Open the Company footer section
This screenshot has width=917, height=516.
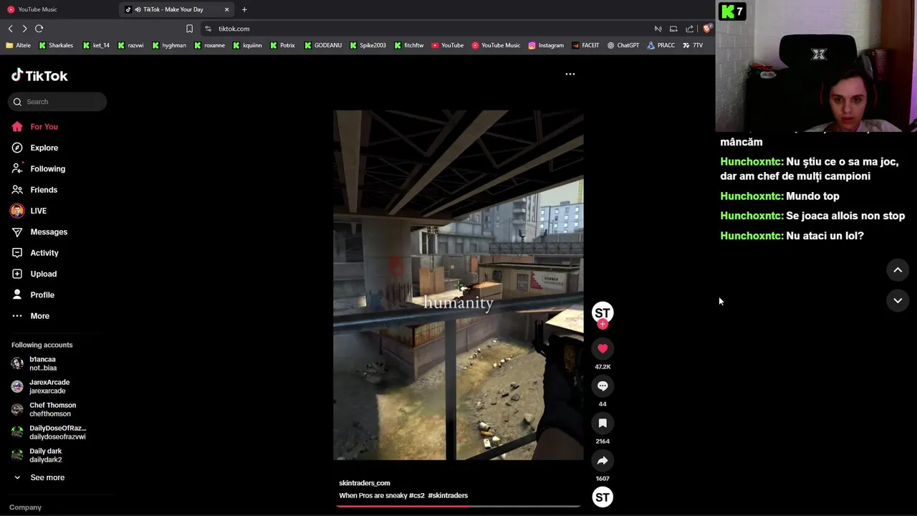click(25, 507)
